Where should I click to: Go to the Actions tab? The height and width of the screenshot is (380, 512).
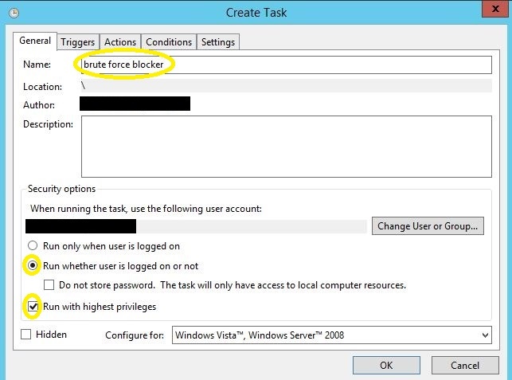tap(120, 42)
